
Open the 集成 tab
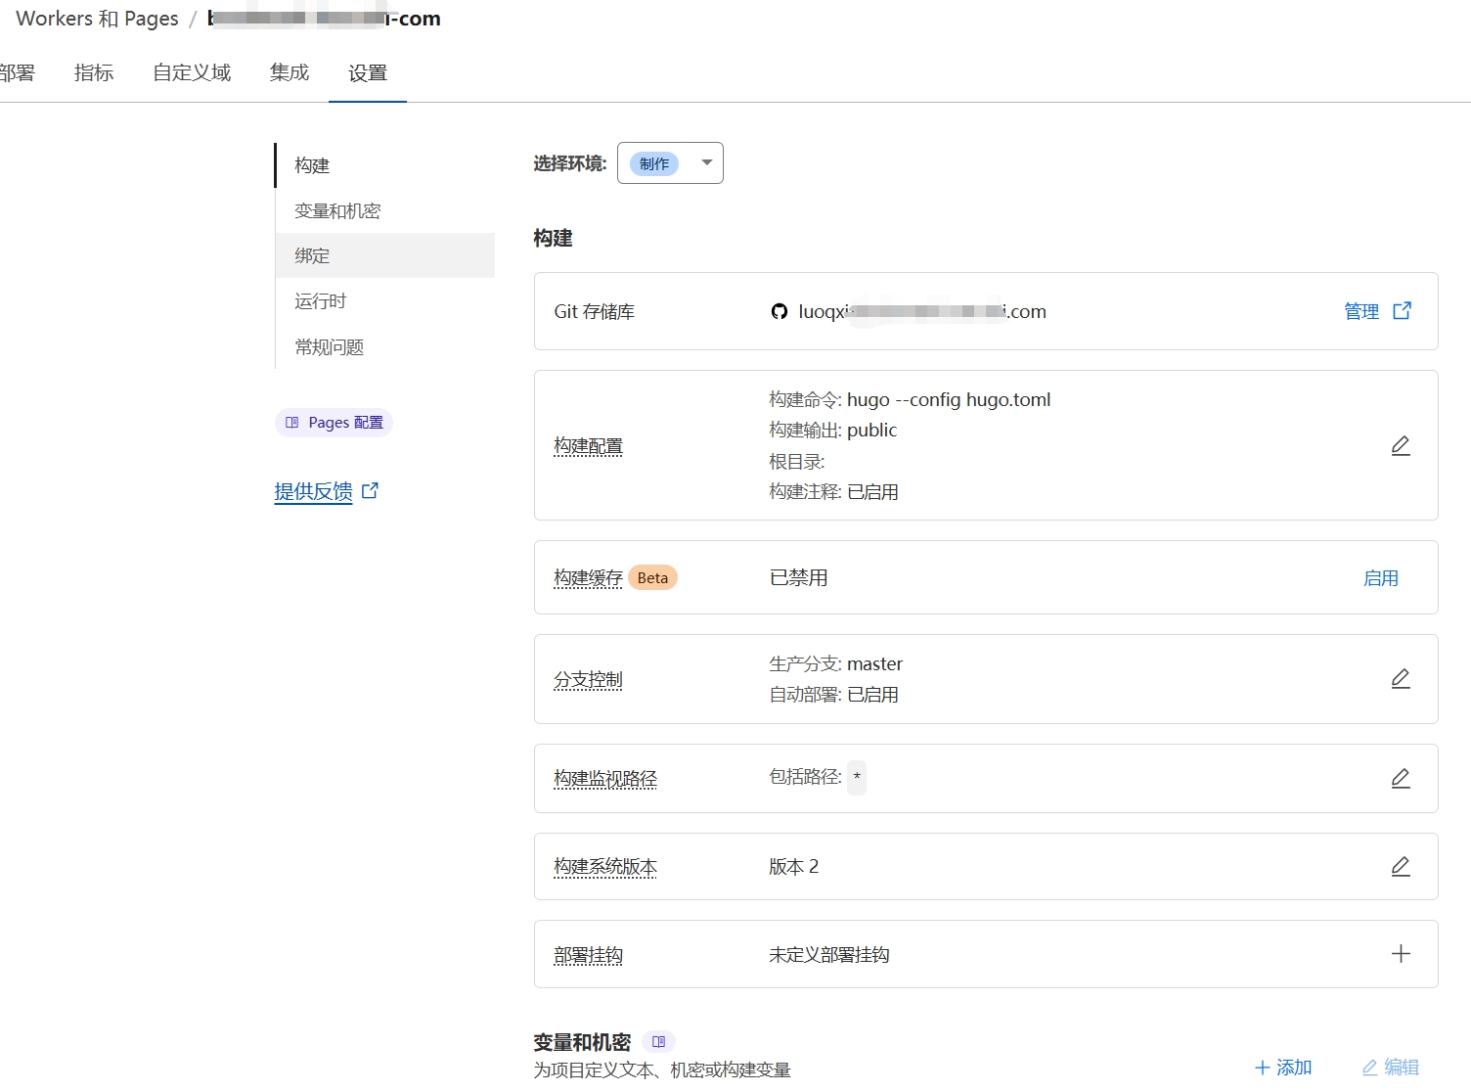(x=289, y=72)
